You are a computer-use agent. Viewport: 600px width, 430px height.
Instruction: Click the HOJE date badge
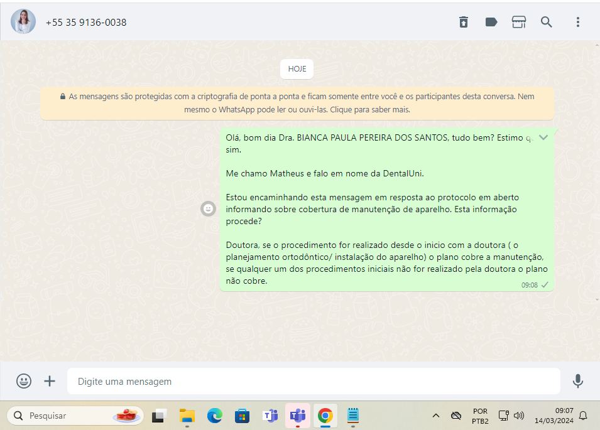coord(297,69)
